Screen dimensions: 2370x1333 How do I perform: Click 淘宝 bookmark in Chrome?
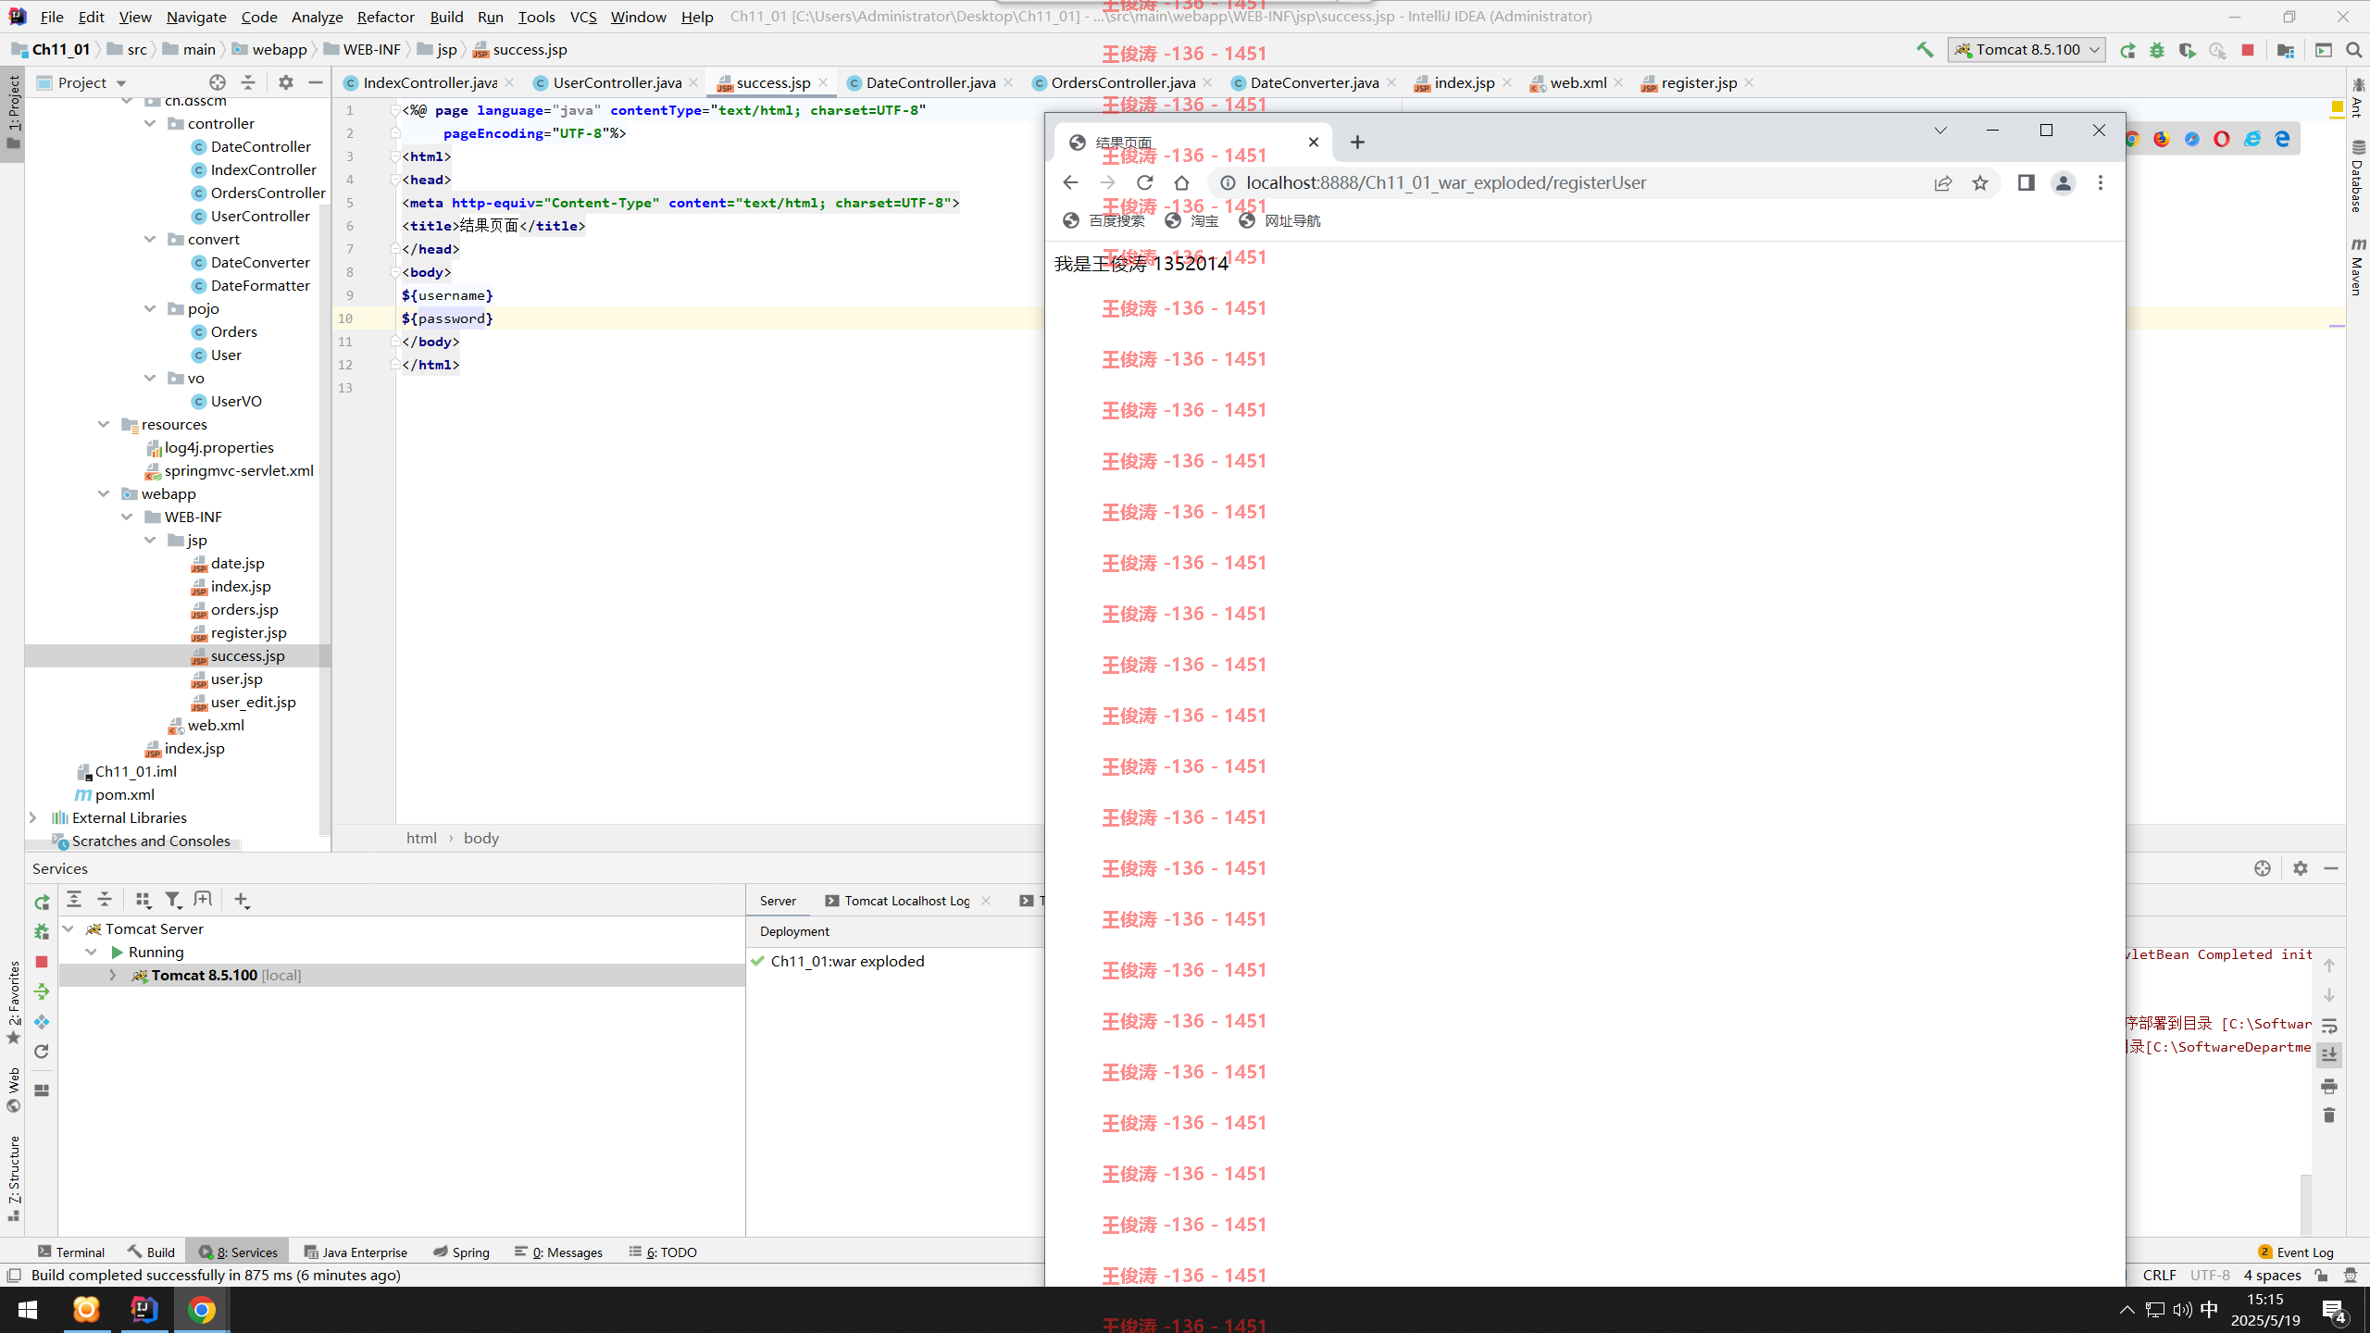coord(1192,220)
